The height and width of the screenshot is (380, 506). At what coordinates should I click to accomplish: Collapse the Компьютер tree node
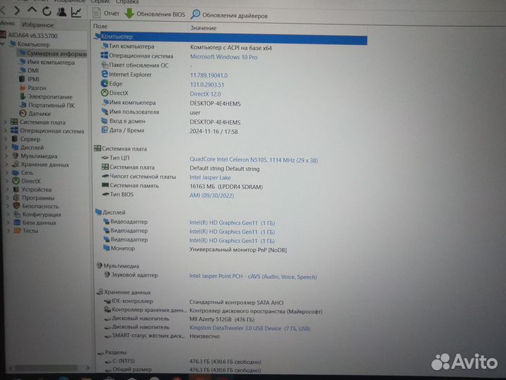click(x=4, y=44)
